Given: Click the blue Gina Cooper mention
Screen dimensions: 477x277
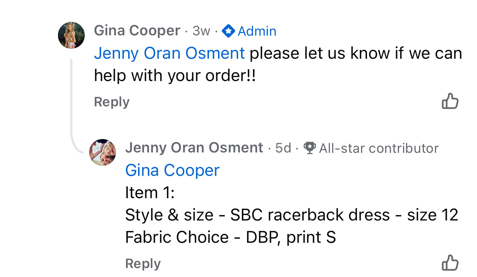Looking at the screenshot, I should [x=172, y=171].
